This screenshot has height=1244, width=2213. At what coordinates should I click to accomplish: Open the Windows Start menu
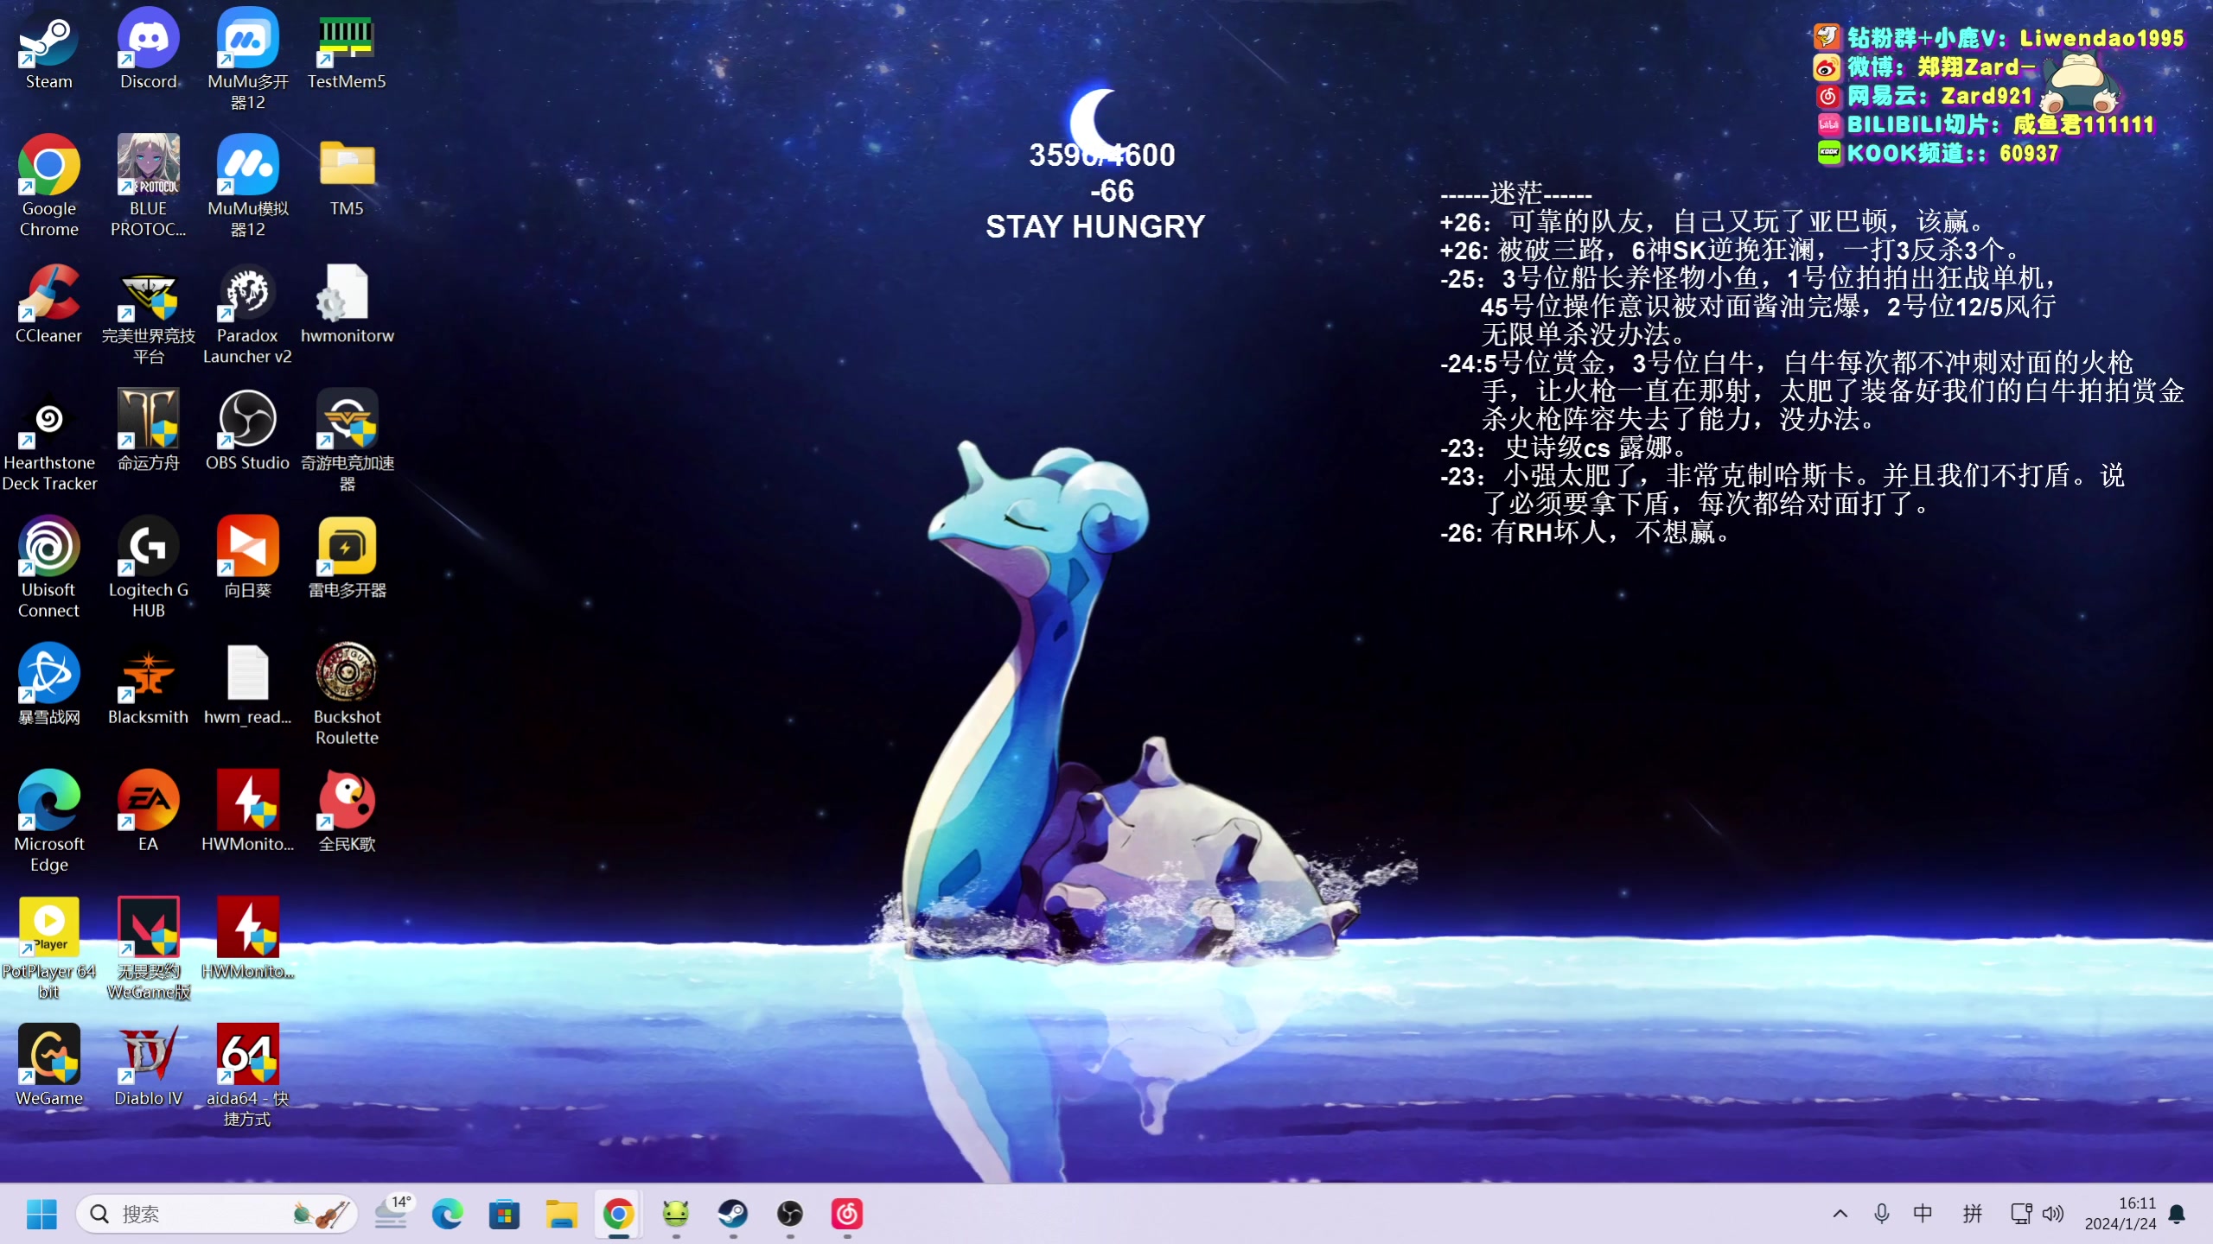[41, 1214]
